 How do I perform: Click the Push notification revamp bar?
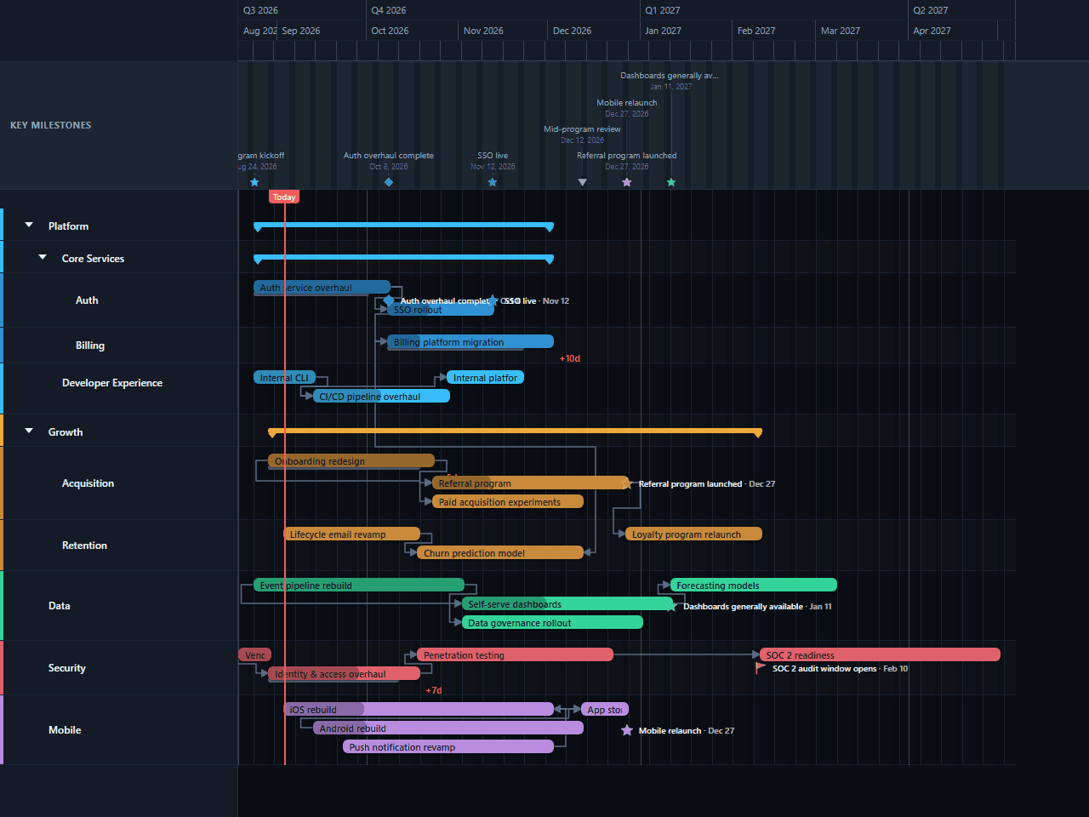(x=448, y=746)
